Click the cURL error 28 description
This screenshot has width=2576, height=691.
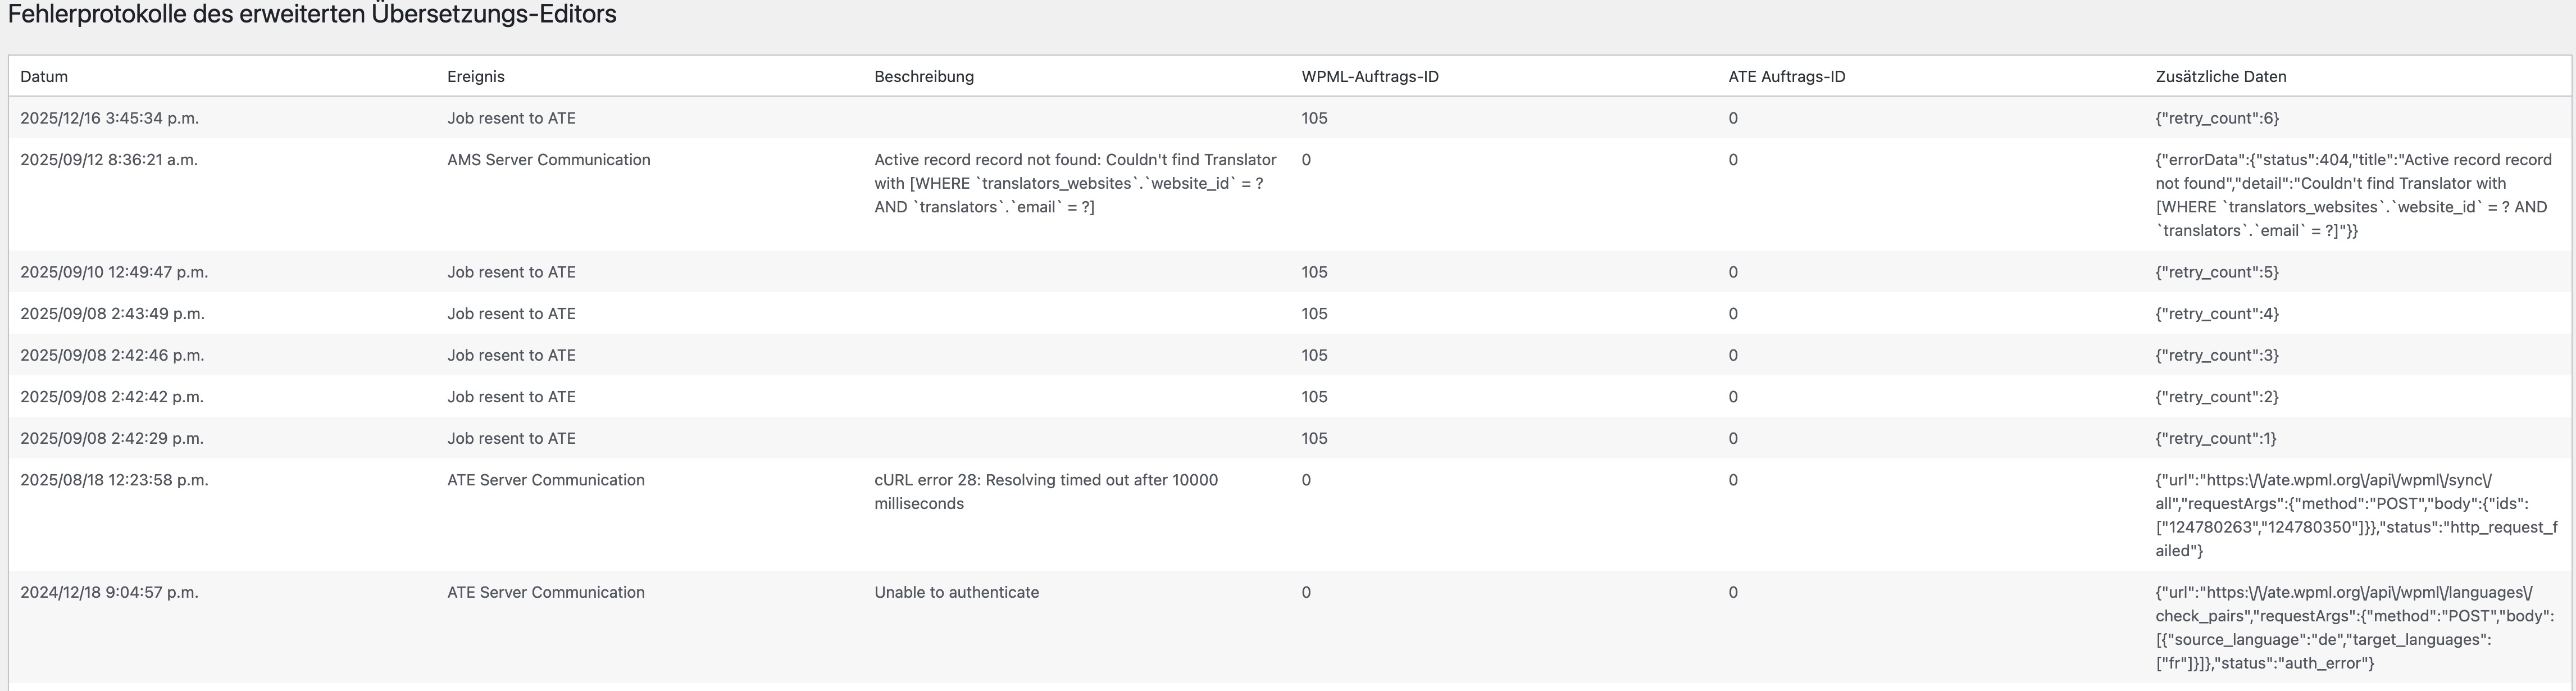[1046, 491]
